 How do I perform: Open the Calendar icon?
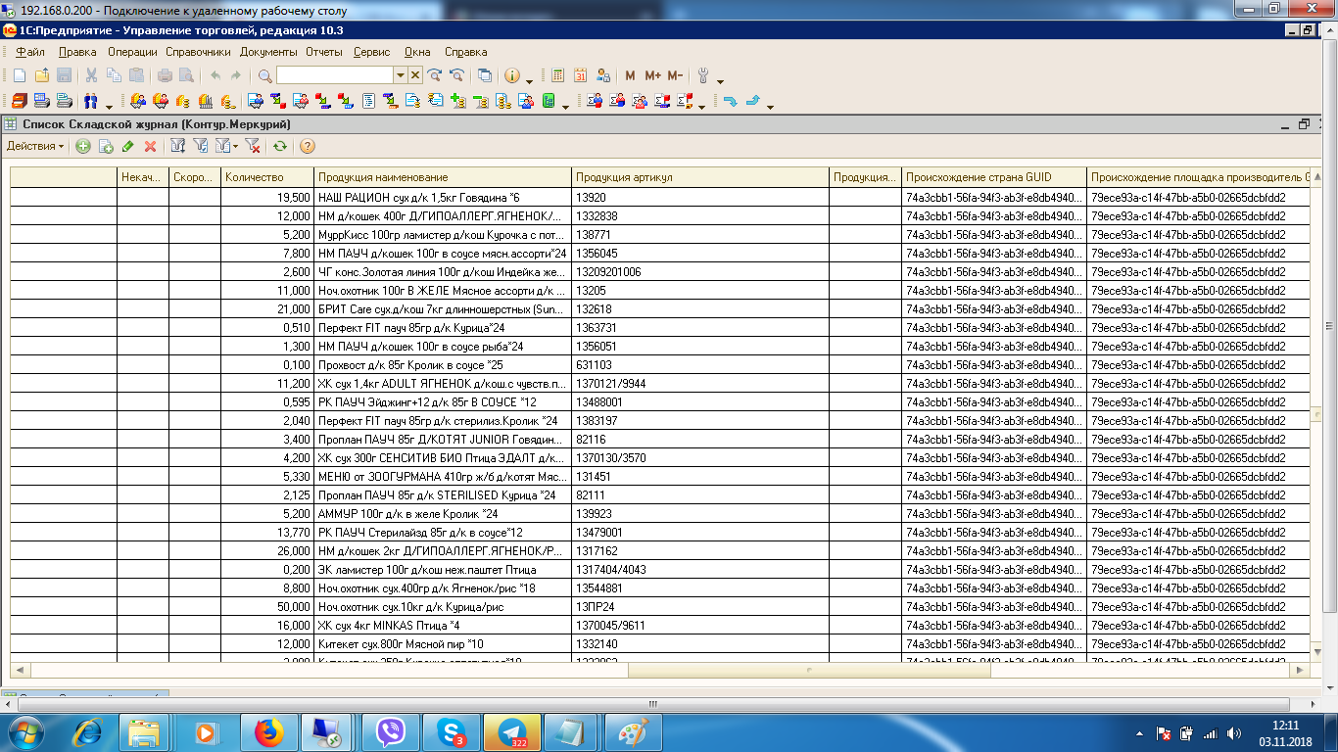click(x=580, y=75)
